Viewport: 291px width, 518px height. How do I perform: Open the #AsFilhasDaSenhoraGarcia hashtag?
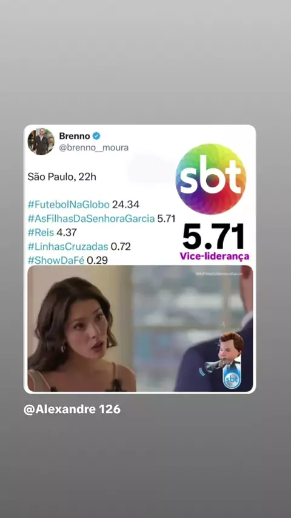point(91,218)
